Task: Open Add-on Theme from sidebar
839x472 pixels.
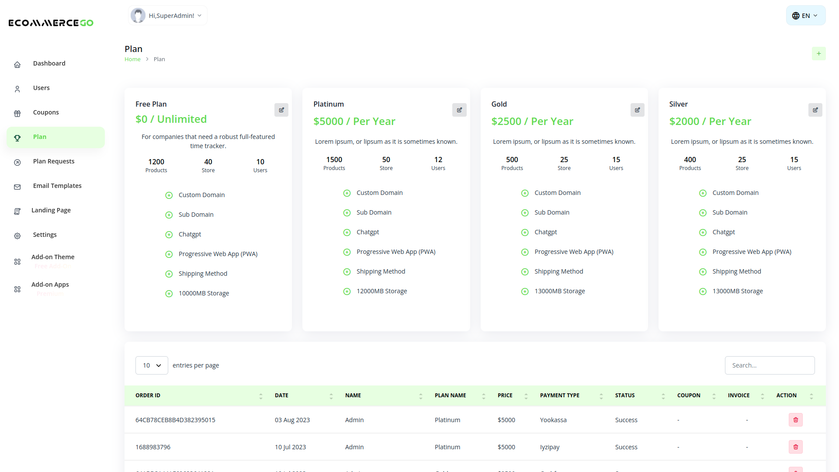Action: (17, 261)
